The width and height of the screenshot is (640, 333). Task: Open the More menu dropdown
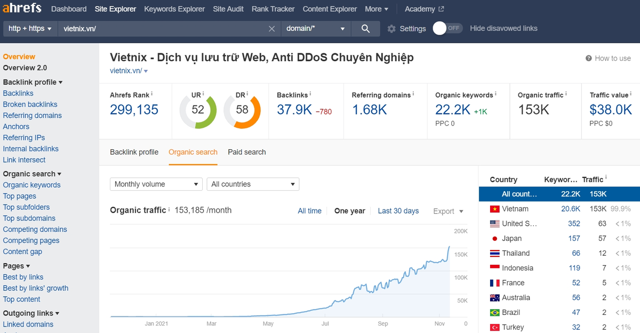(377, 9)
